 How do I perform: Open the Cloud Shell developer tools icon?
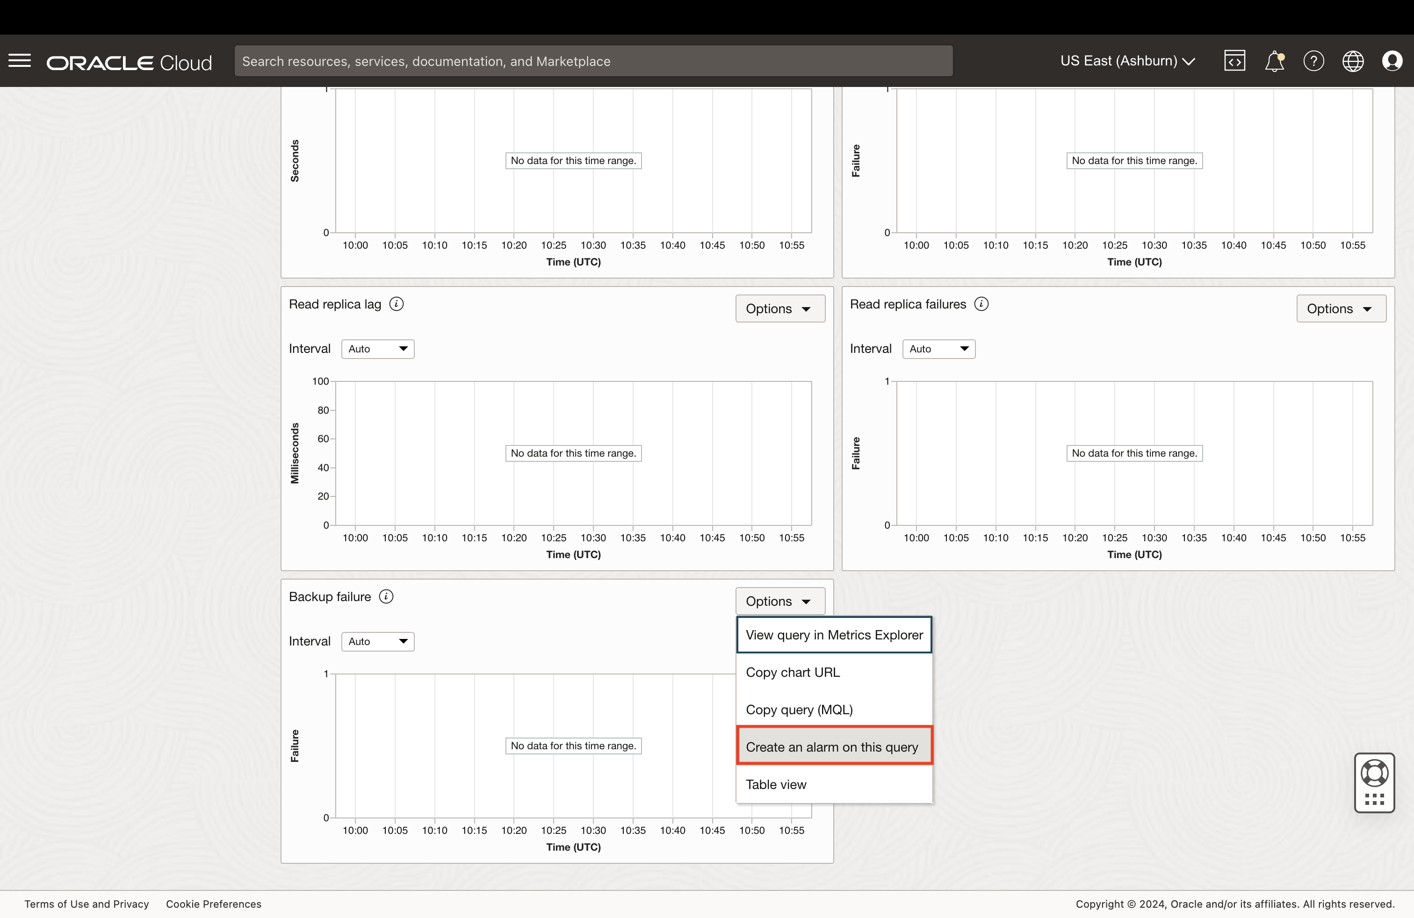(x=1234, y=61)
